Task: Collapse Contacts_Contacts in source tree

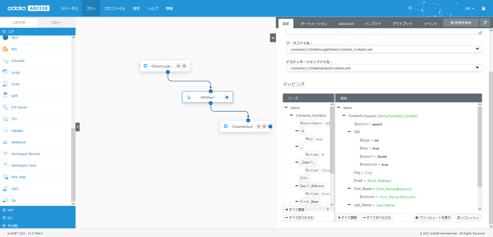Action: [291, 115]
